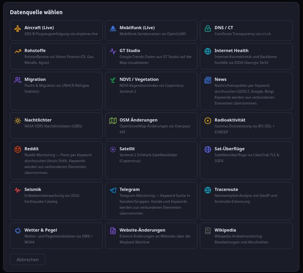Click the newspaper icon for News
The height and width of the screenshot is (273, 303).
208,80
